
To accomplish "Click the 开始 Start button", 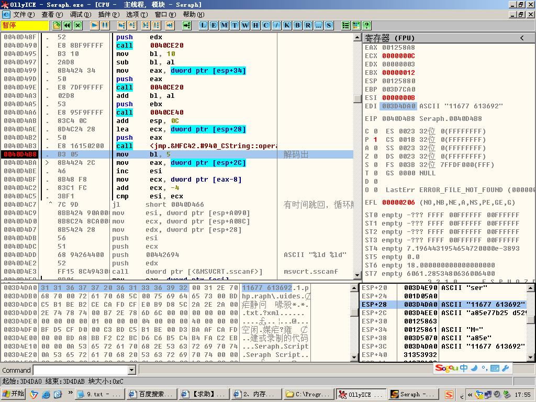I will pyautogui.click(x=14, y=394).
